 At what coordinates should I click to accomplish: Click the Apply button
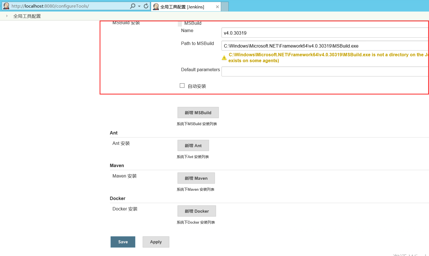pos(156,242)
